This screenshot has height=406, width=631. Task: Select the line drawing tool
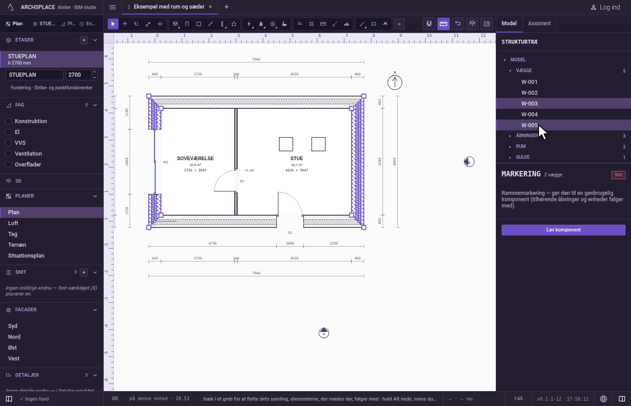(x=362, y=24)
